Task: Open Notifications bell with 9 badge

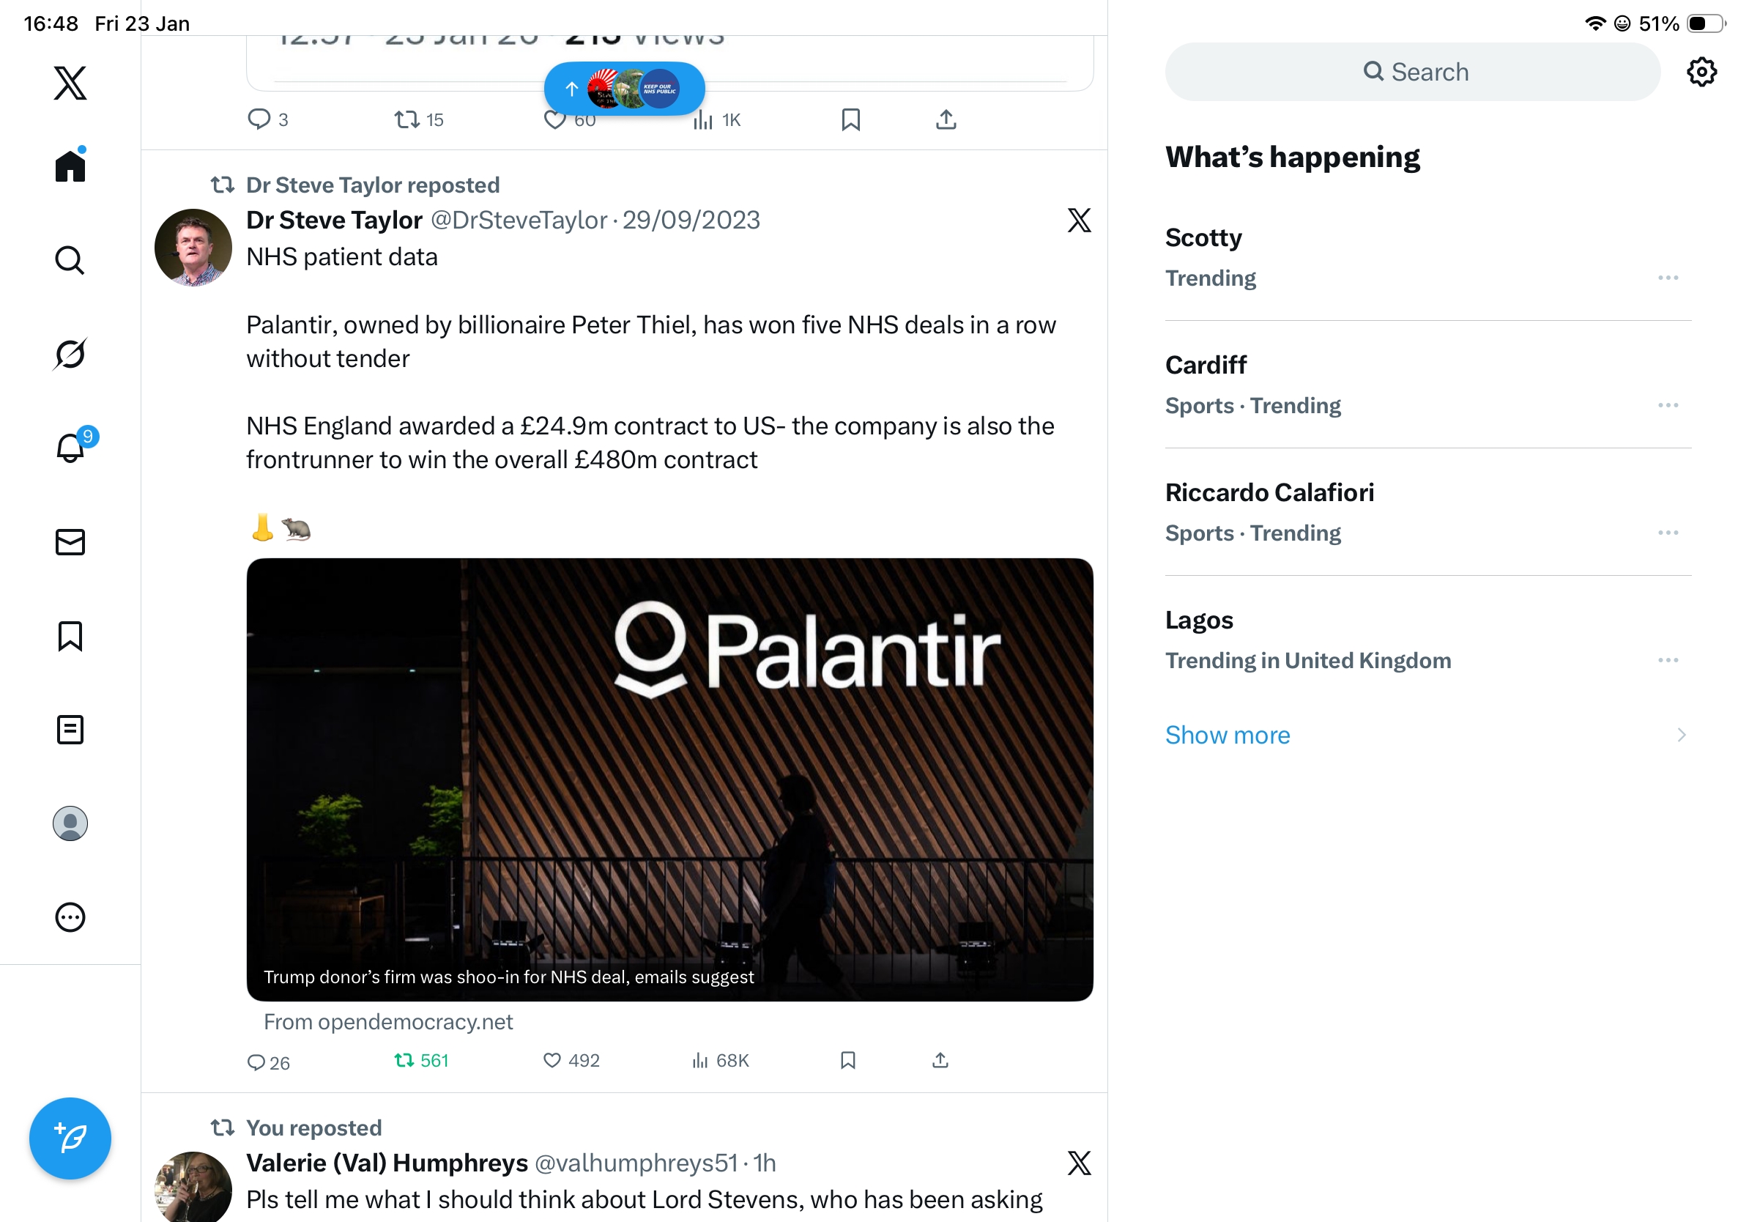Action: click(x=70, y=448)
